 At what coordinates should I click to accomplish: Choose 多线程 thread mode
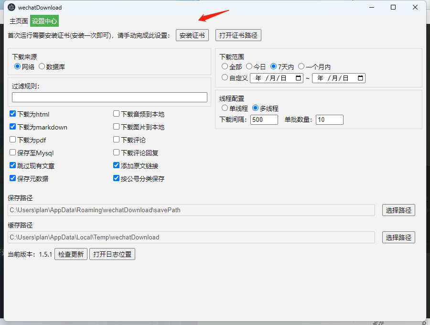[x=255, y=108]
